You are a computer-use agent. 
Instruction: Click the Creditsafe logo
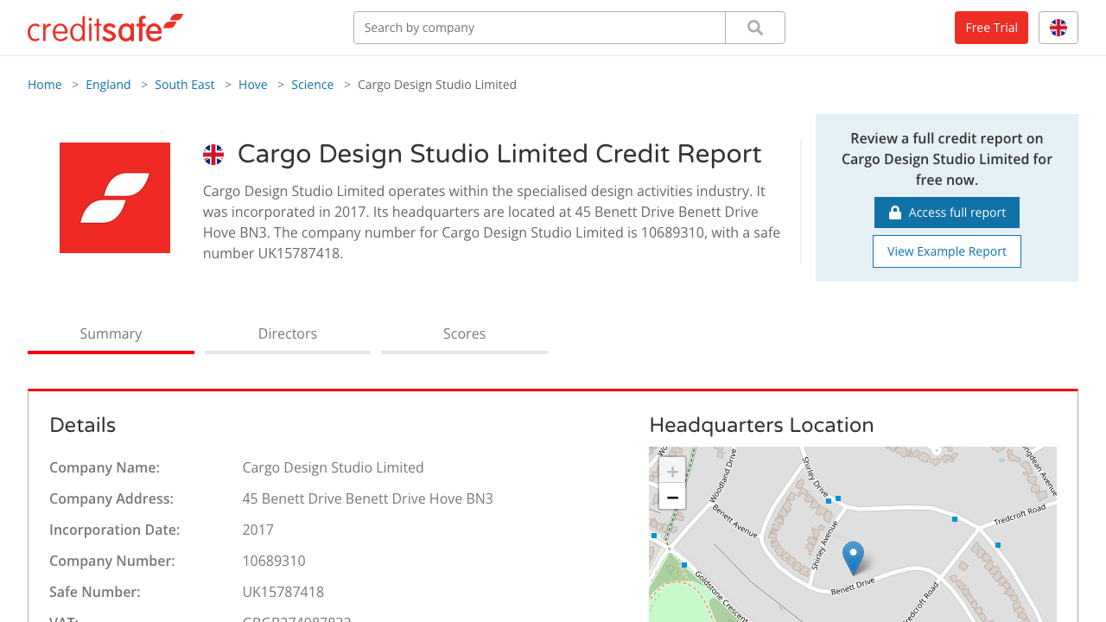pos(104,27)
